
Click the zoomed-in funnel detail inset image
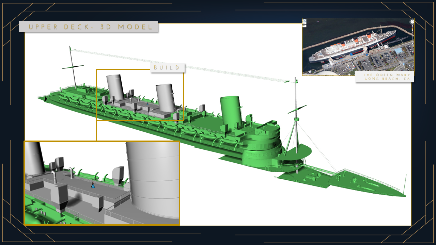102,183
